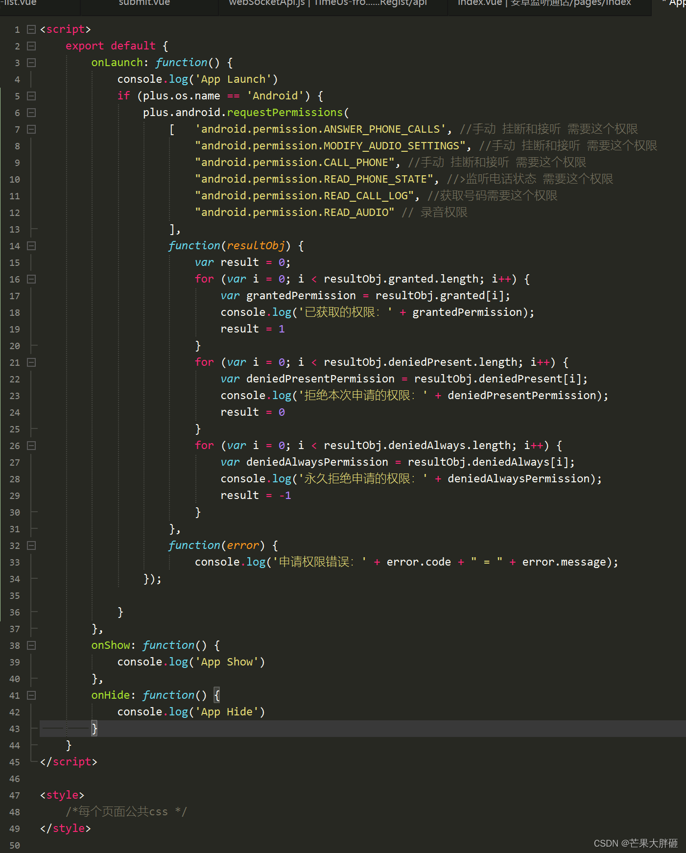Collapse requestPermissions call fold marker on line 6
This screenshot has width=686, height=853.
[31, 113]
